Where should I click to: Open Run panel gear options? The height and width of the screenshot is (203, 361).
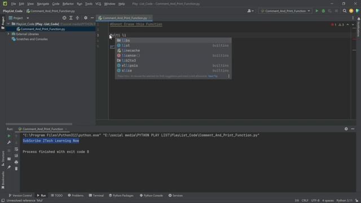[x=346, y=129]
